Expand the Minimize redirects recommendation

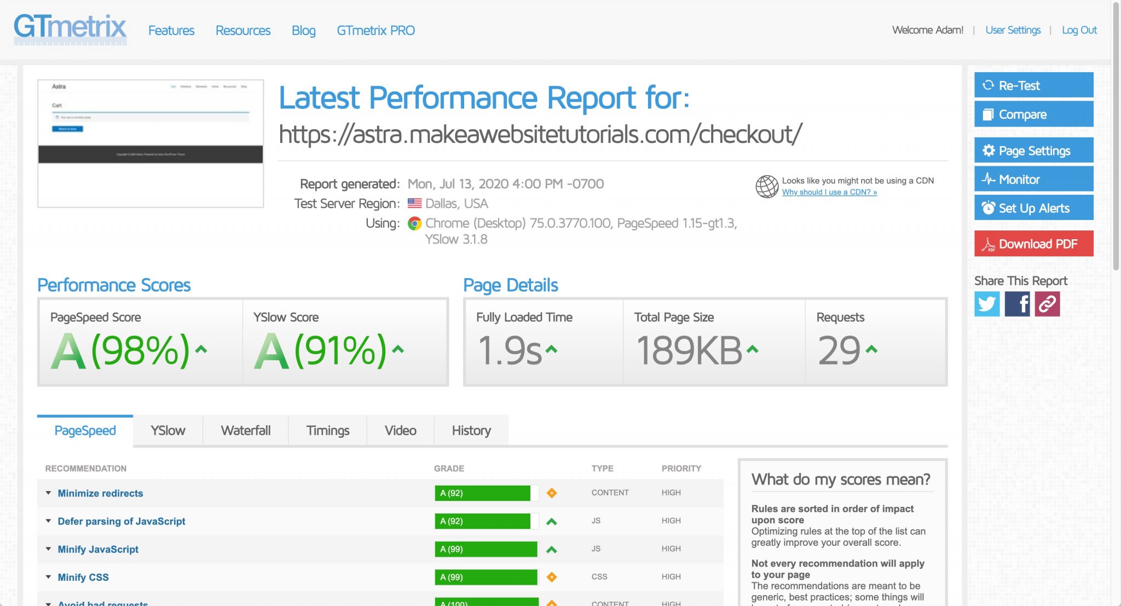click(48, 493)
